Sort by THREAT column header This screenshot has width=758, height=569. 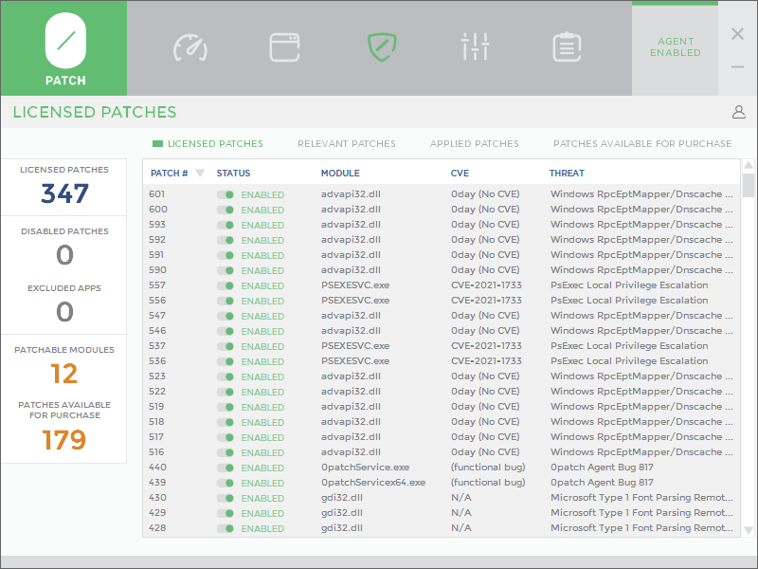[567, 174]
